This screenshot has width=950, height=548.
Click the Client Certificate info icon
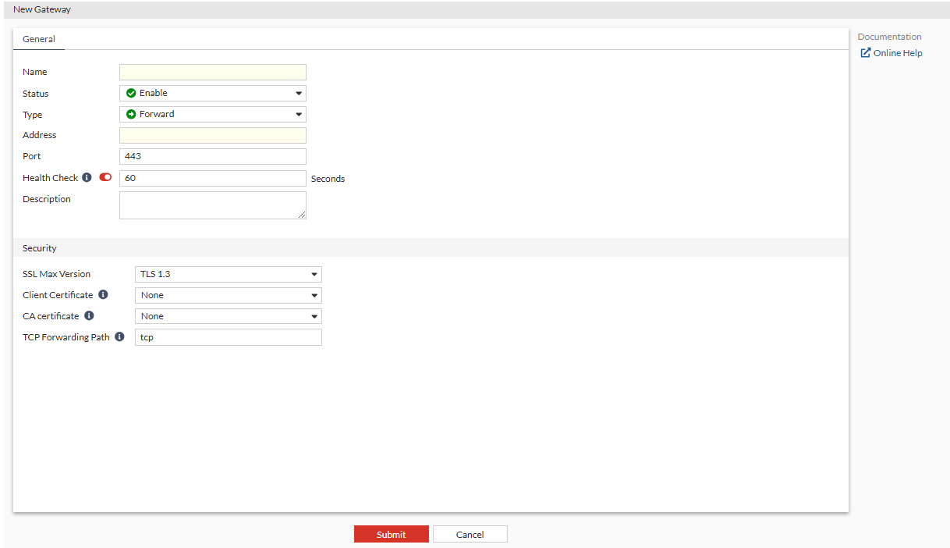coord(103,294)
